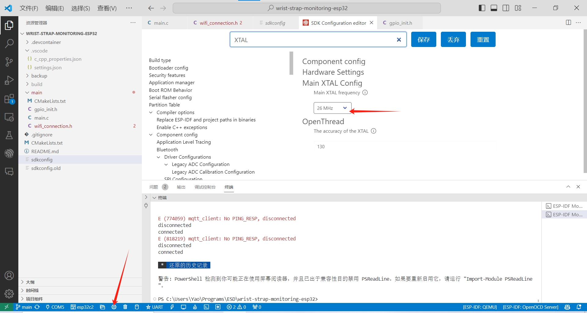
Task: Click the build, flash and monitor flame icon
Action: 195,307
